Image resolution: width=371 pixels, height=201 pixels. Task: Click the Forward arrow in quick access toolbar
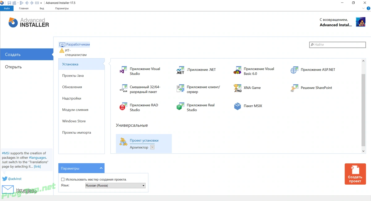[x=32, y=3]
